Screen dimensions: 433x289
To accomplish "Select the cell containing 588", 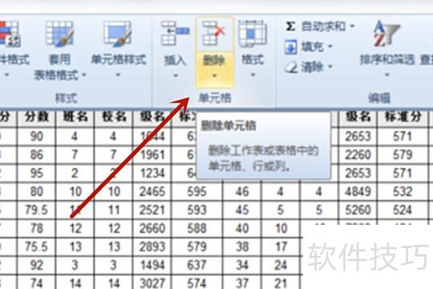I will 196,229.
